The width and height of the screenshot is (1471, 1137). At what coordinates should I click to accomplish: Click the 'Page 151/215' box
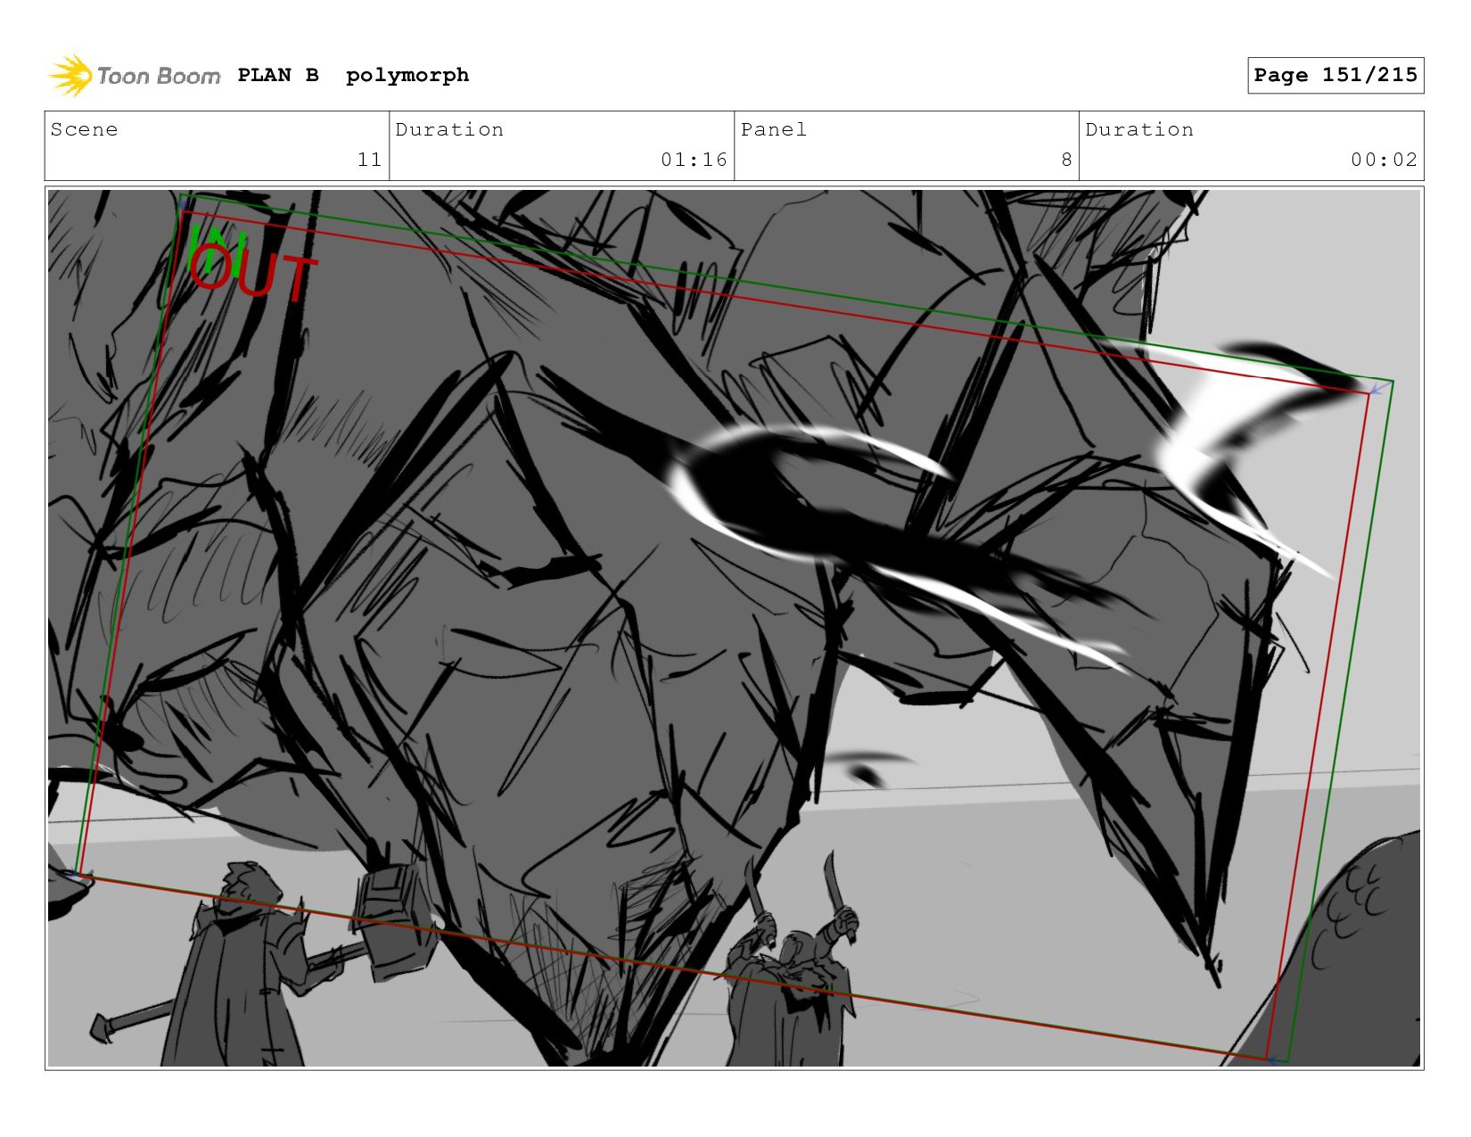pos(1335,75)
